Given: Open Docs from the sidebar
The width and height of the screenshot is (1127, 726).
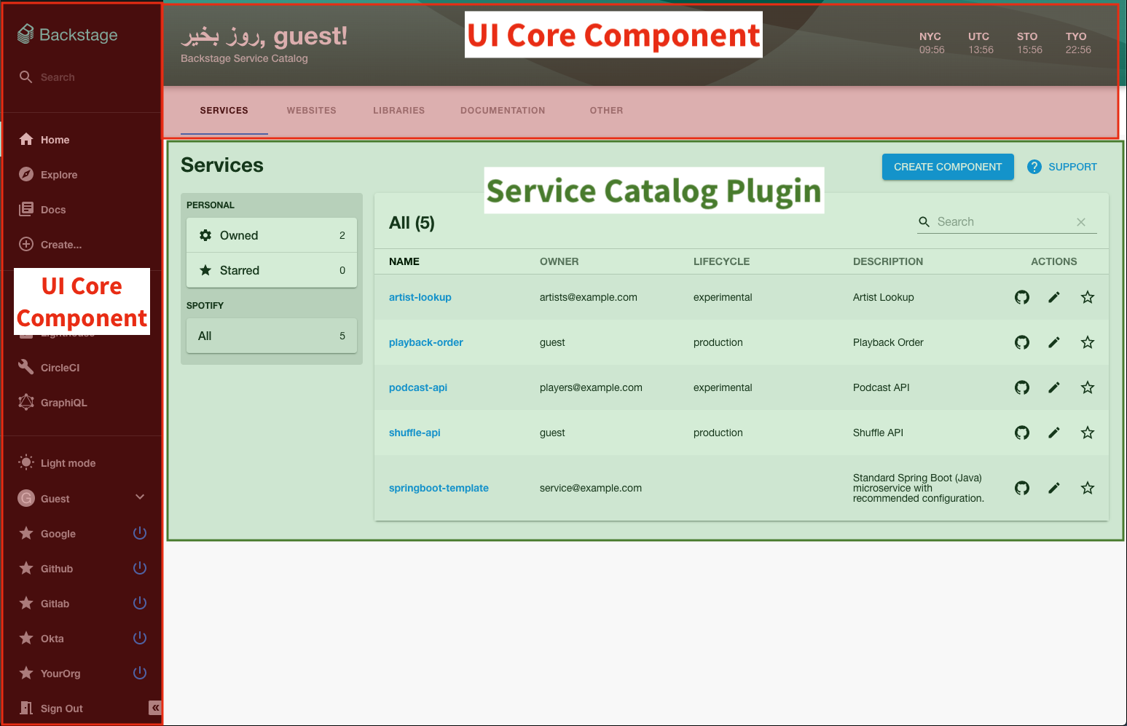Looking at the screenshot, I should click(x=52, y=210).
